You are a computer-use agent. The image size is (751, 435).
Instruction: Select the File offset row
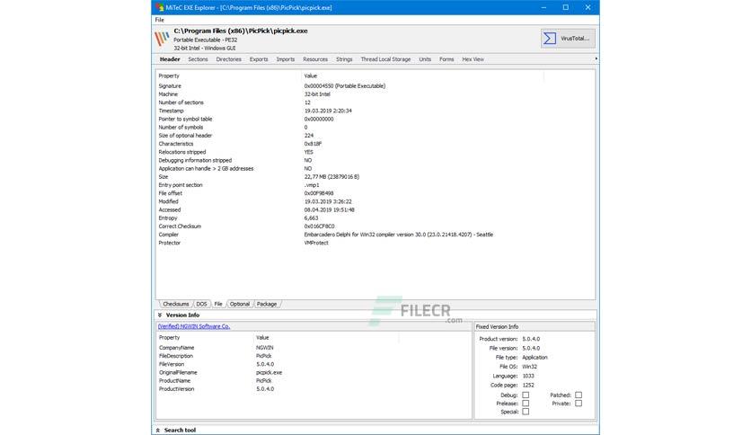tap(375, 193)
